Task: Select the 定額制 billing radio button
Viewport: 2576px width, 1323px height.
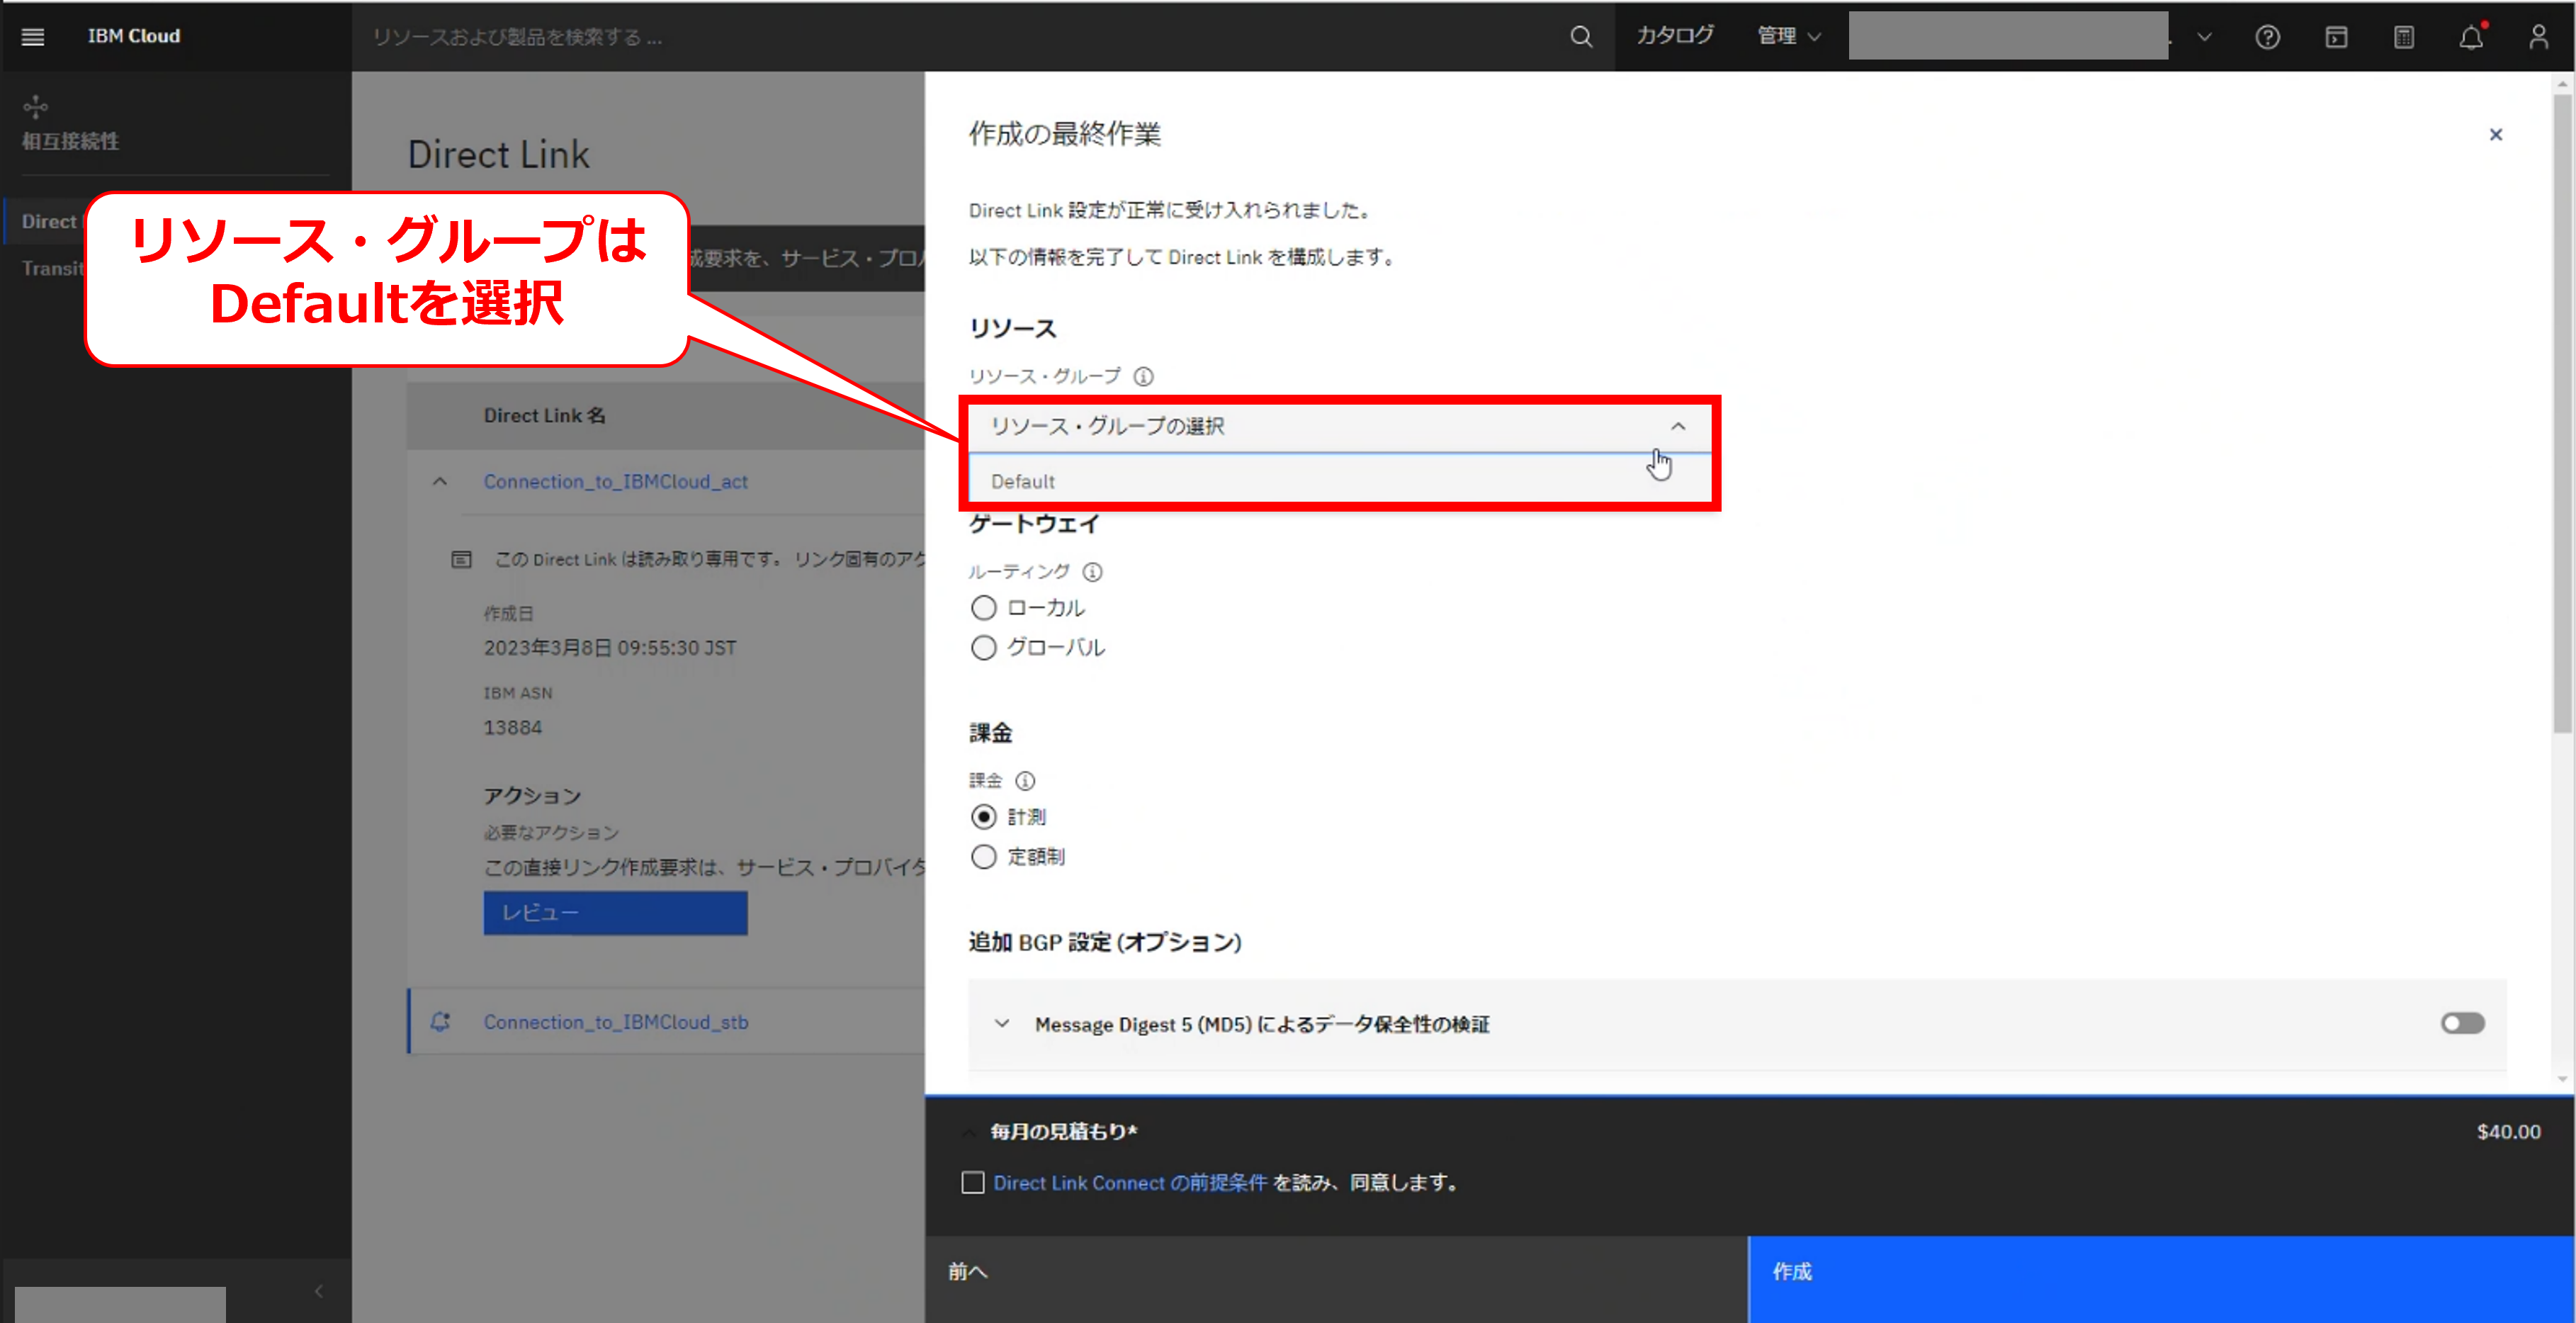Action: [984, 857]
